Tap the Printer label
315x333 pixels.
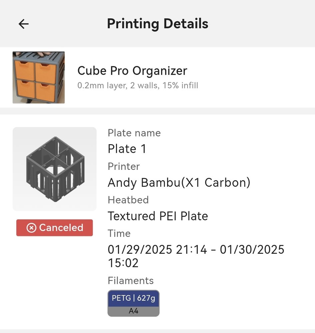pos(124,166)
